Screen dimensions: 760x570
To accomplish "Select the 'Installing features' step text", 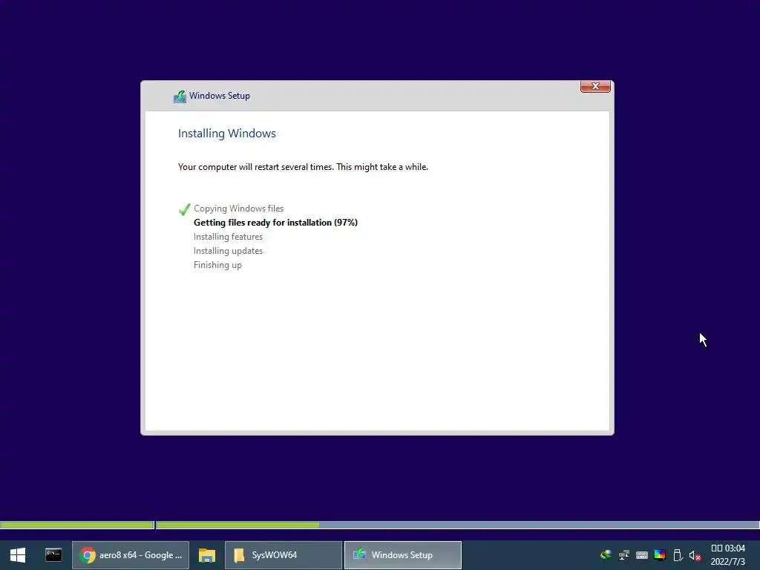I will (x=228, y=237).
